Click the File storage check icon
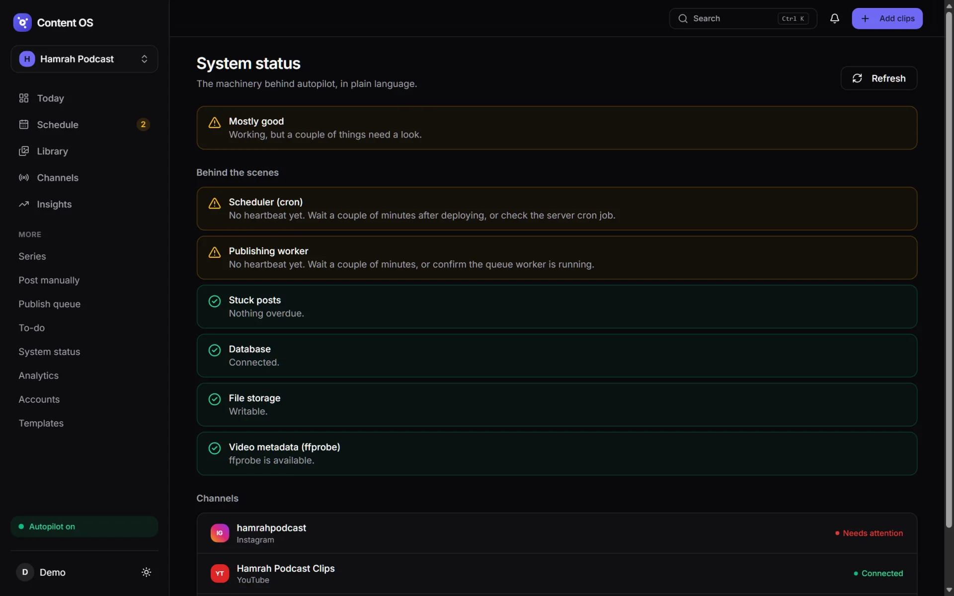 pyautogui.click(x=215, y=399)
